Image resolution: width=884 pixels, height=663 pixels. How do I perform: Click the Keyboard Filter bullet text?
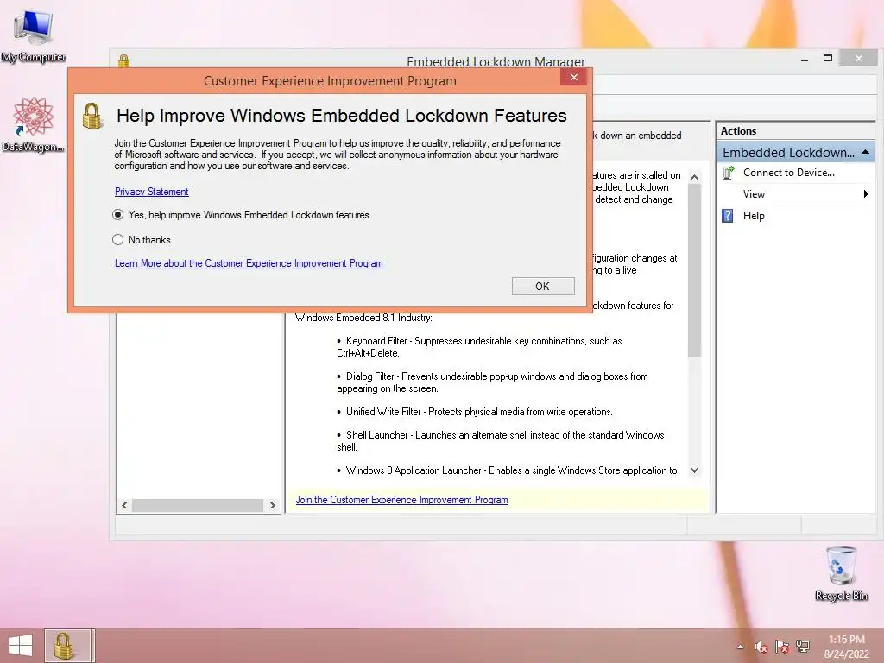[479, 347]
